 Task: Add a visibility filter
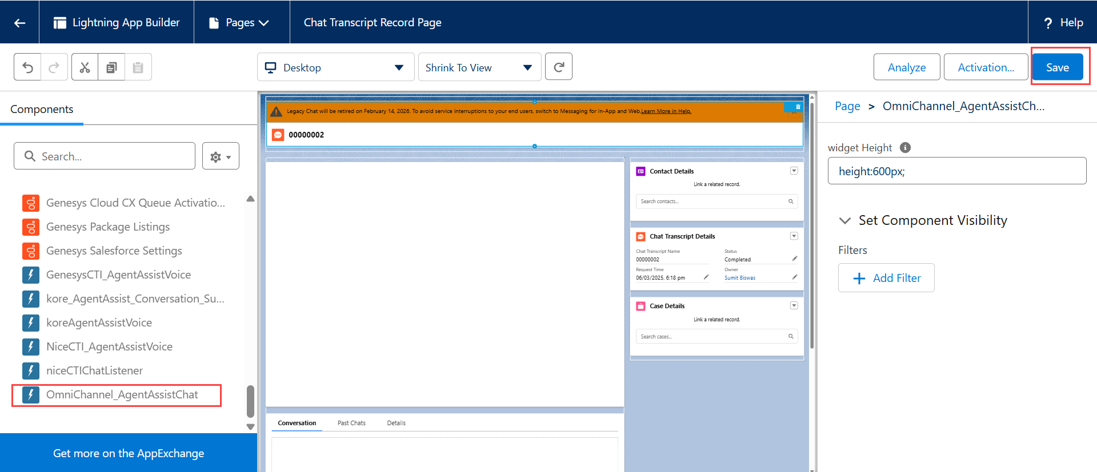886,278
